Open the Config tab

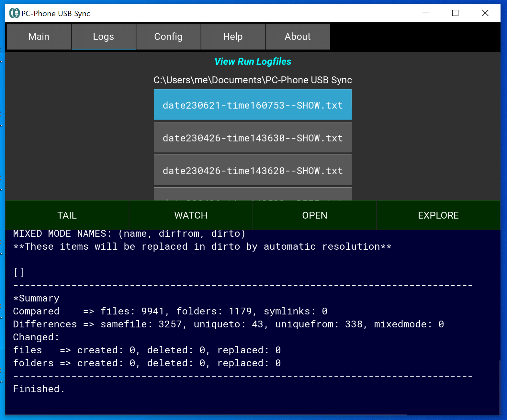168,37
